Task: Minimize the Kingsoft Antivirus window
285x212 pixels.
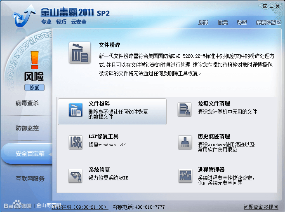Action: tap(271, 7)
